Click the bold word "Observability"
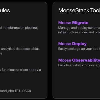Image resolution: width=100 pixels, height=100 pixels. 86,60
